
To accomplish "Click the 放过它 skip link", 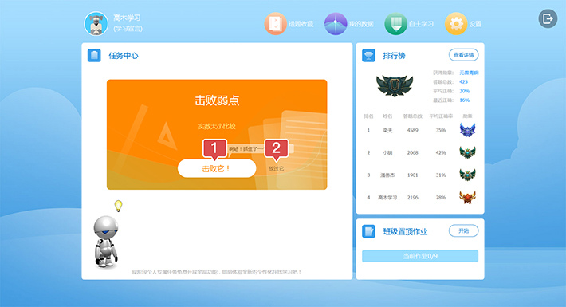I will [276, 169].
